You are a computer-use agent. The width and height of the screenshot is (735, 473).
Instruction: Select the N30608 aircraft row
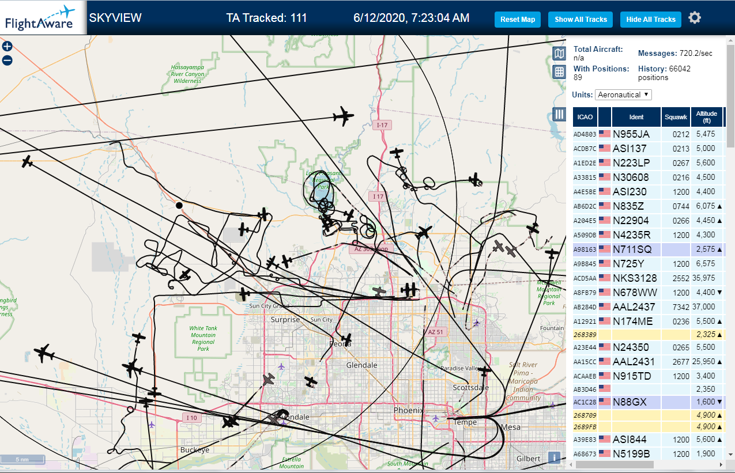coord(649,177)
